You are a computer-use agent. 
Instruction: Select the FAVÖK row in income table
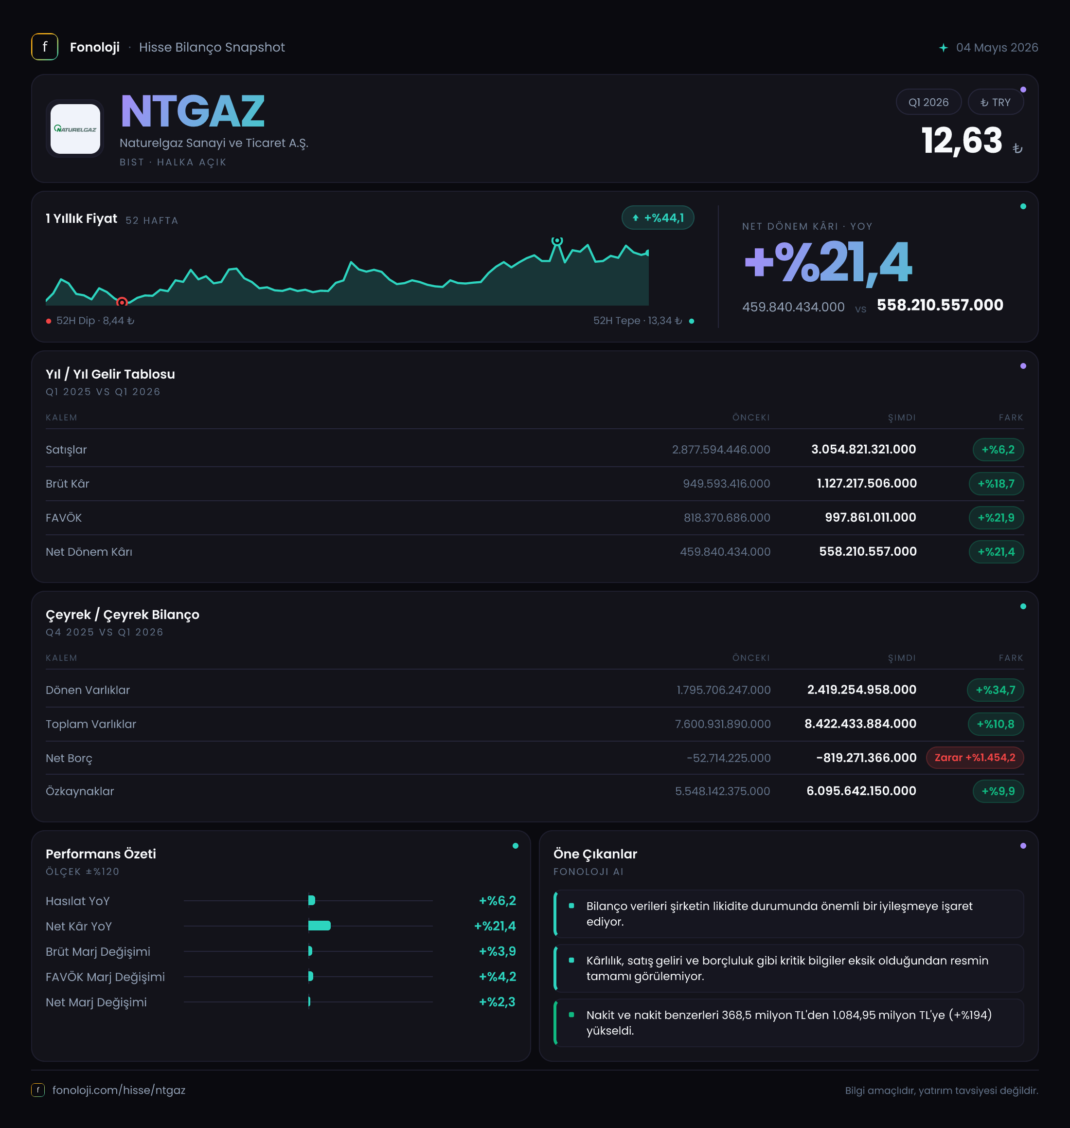click(x=535, y=517)
